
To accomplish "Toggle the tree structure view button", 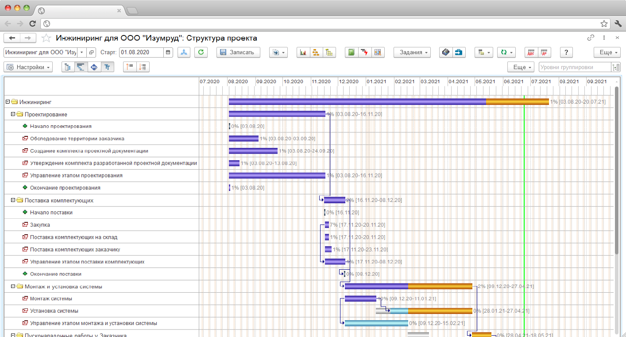I will pyautogui.click(x=68, y=67).
